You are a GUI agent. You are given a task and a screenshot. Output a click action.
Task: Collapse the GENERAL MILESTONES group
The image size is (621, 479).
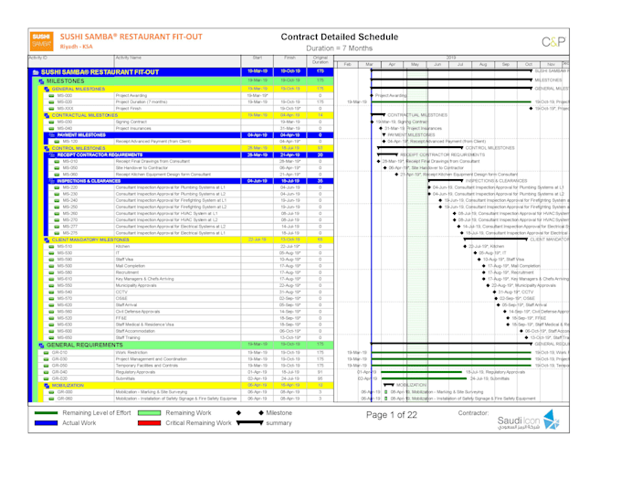pos(47,89)
